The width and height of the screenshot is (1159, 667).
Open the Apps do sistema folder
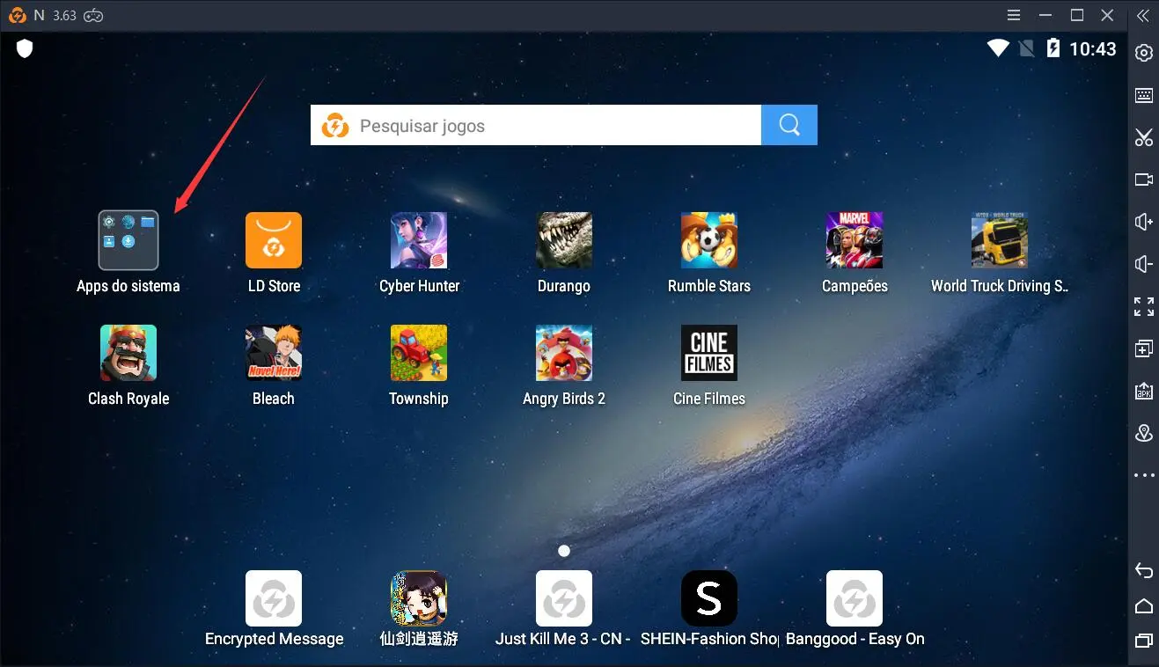coord(128,240)
